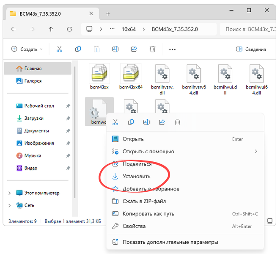Switch view with the status bar icon
The width and height of the screenshot is (280, 254).
(270, 221)
